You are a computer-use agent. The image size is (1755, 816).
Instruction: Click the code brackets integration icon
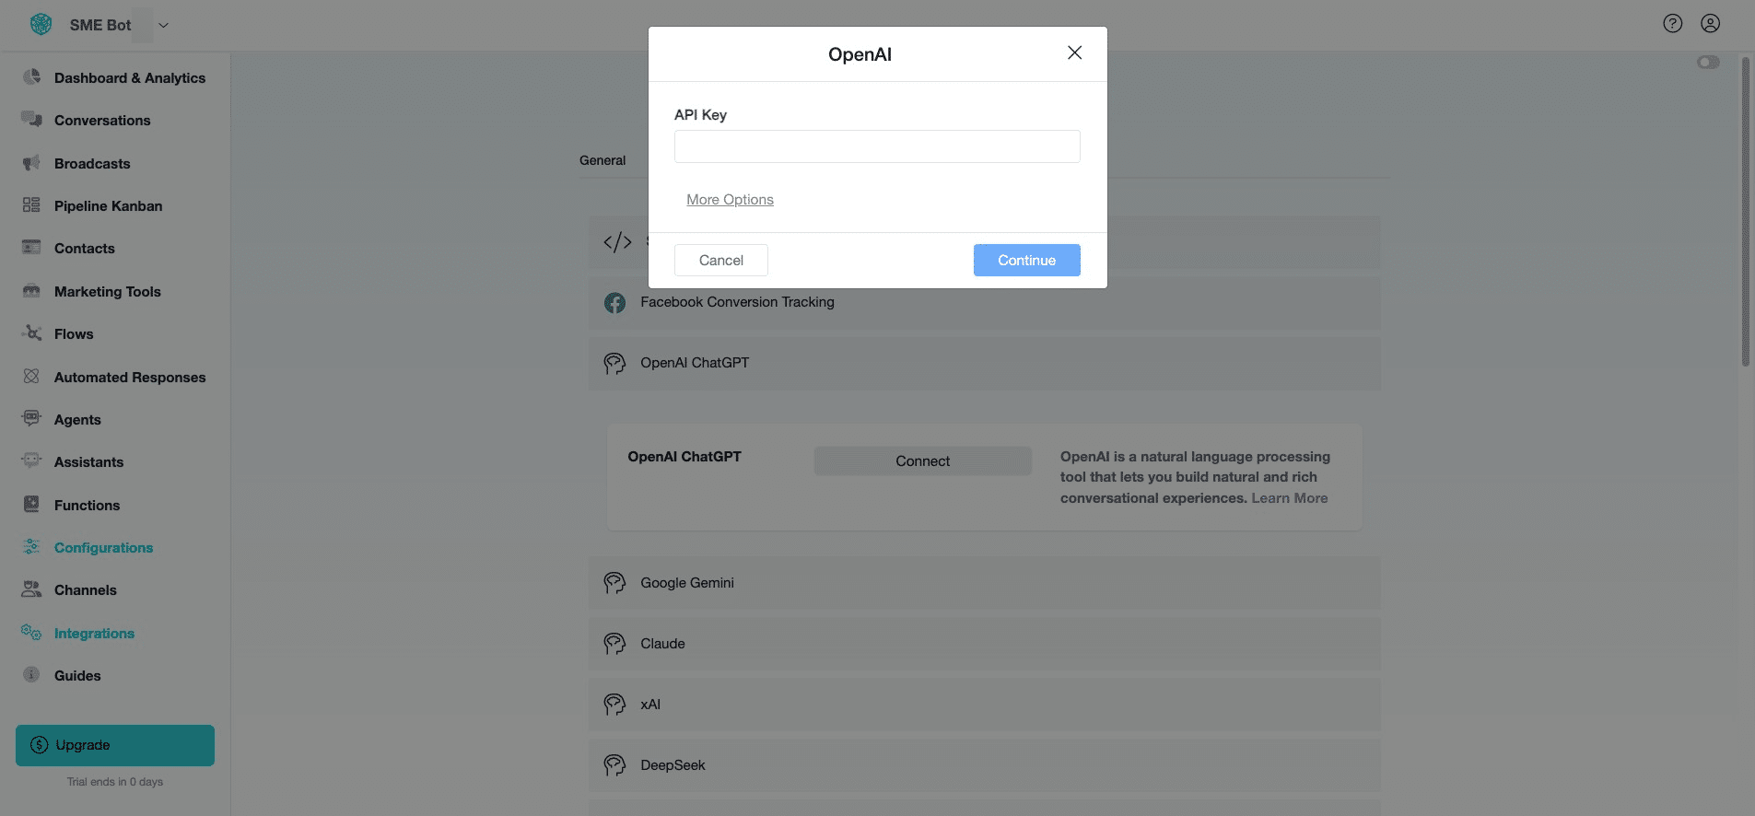click(x=617, y=242)
